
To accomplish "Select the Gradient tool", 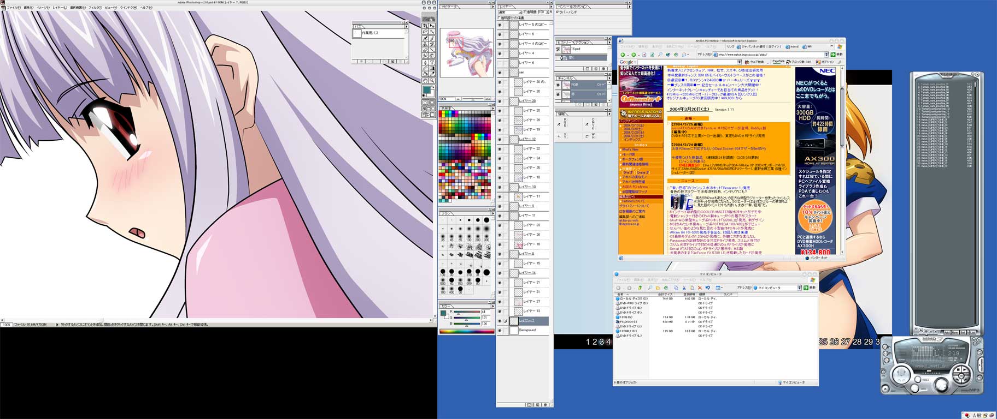I will [432, 68].
